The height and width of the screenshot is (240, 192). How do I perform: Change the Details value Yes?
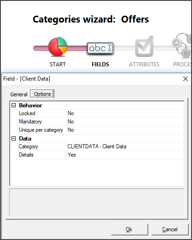[x=125, y=155]
